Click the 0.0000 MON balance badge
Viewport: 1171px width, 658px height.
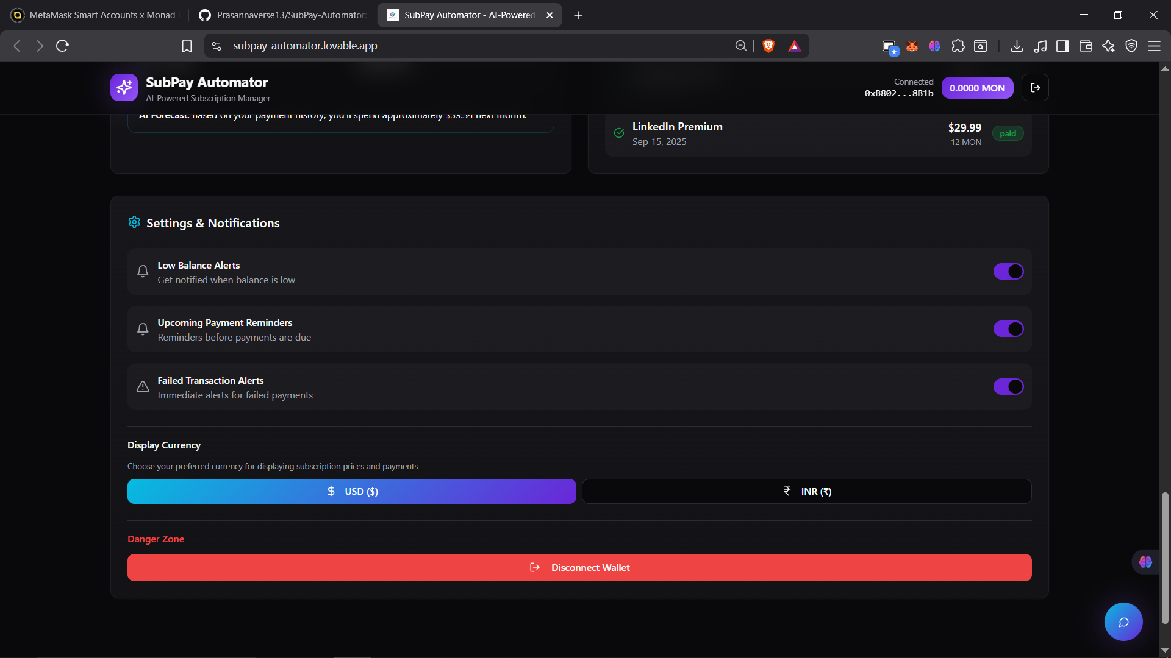977,88
